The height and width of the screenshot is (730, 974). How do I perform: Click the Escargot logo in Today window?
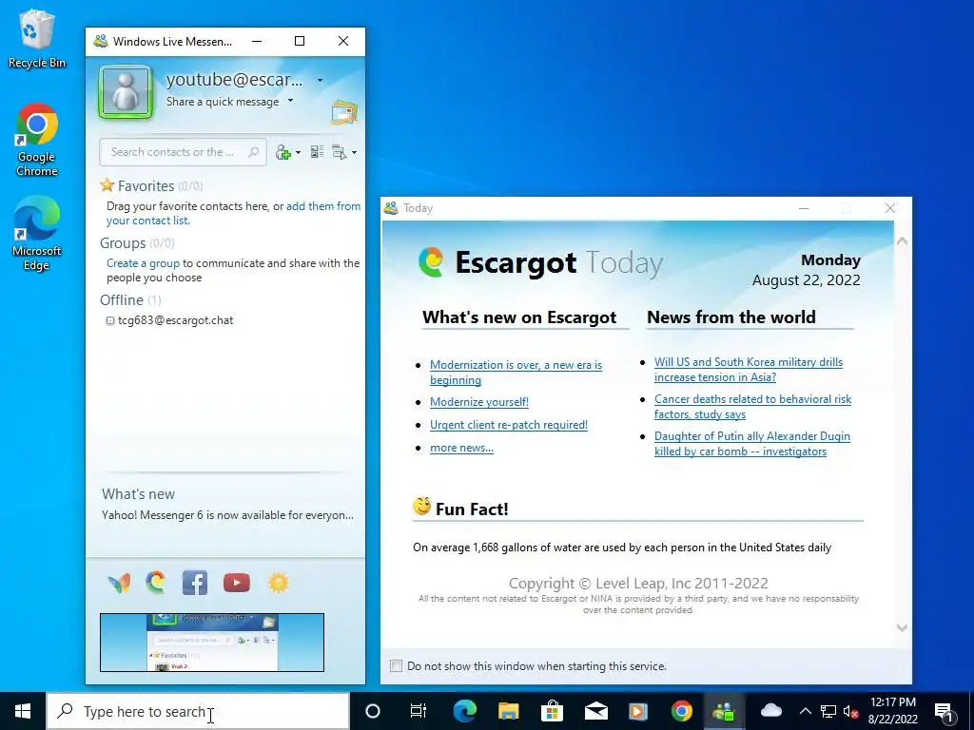[431, 262]
